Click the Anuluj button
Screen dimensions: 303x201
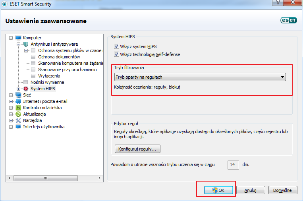point(251,190)
